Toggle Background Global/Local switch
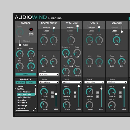This screenshot has width=130, height=130. pyautogui.click(x=54, y=29)
